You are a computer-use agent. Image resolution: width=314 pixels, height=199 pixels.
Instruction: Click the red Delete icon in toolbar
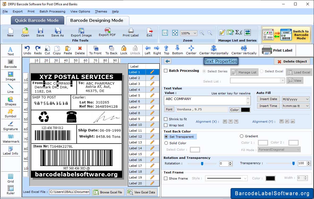click(80, 50)
